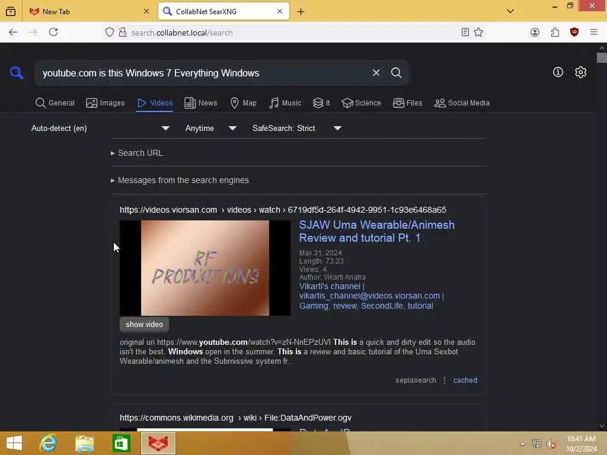Open the tab overview icon in title bar
The width and height of the screenshot is (607, 455).
click(x=11, y=11)
